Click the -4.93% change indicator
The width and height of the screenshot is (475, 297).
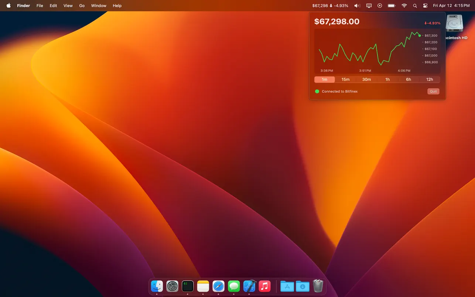click(x=432, y=23)
